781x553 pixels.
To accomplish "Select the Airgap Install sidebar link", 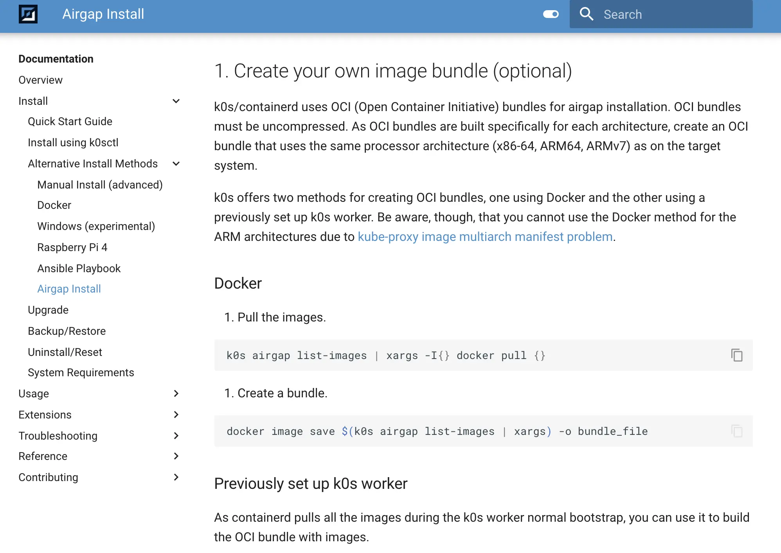I will (x=69, y=289).
